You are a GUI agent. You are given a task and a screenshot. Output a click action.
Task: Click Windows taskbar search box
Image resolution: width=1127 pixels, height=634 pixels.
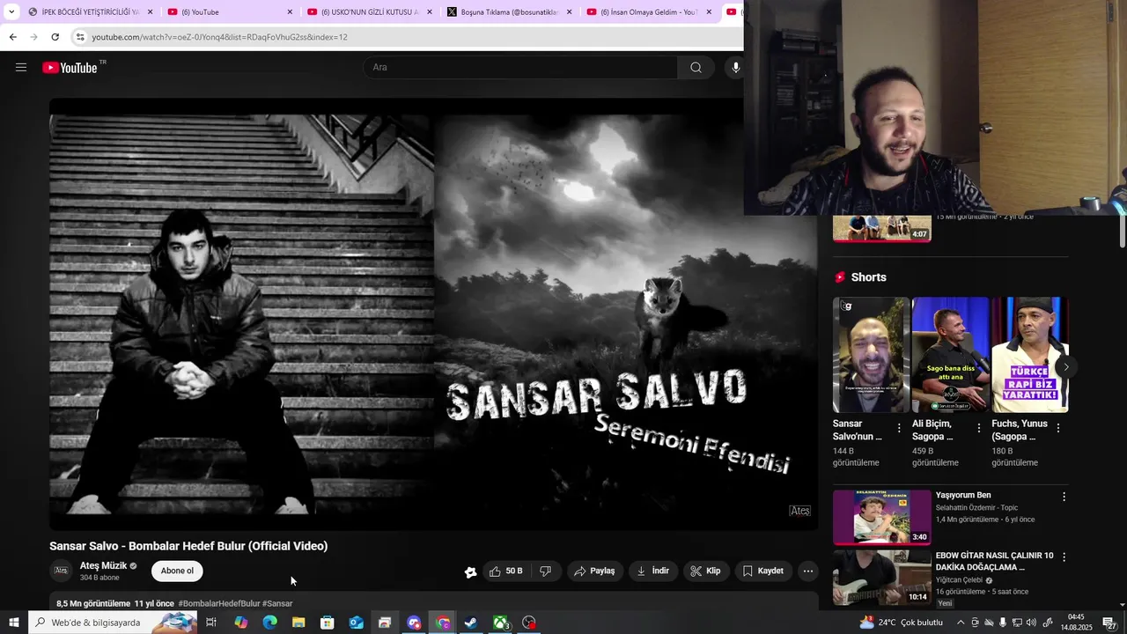[113, 623]
